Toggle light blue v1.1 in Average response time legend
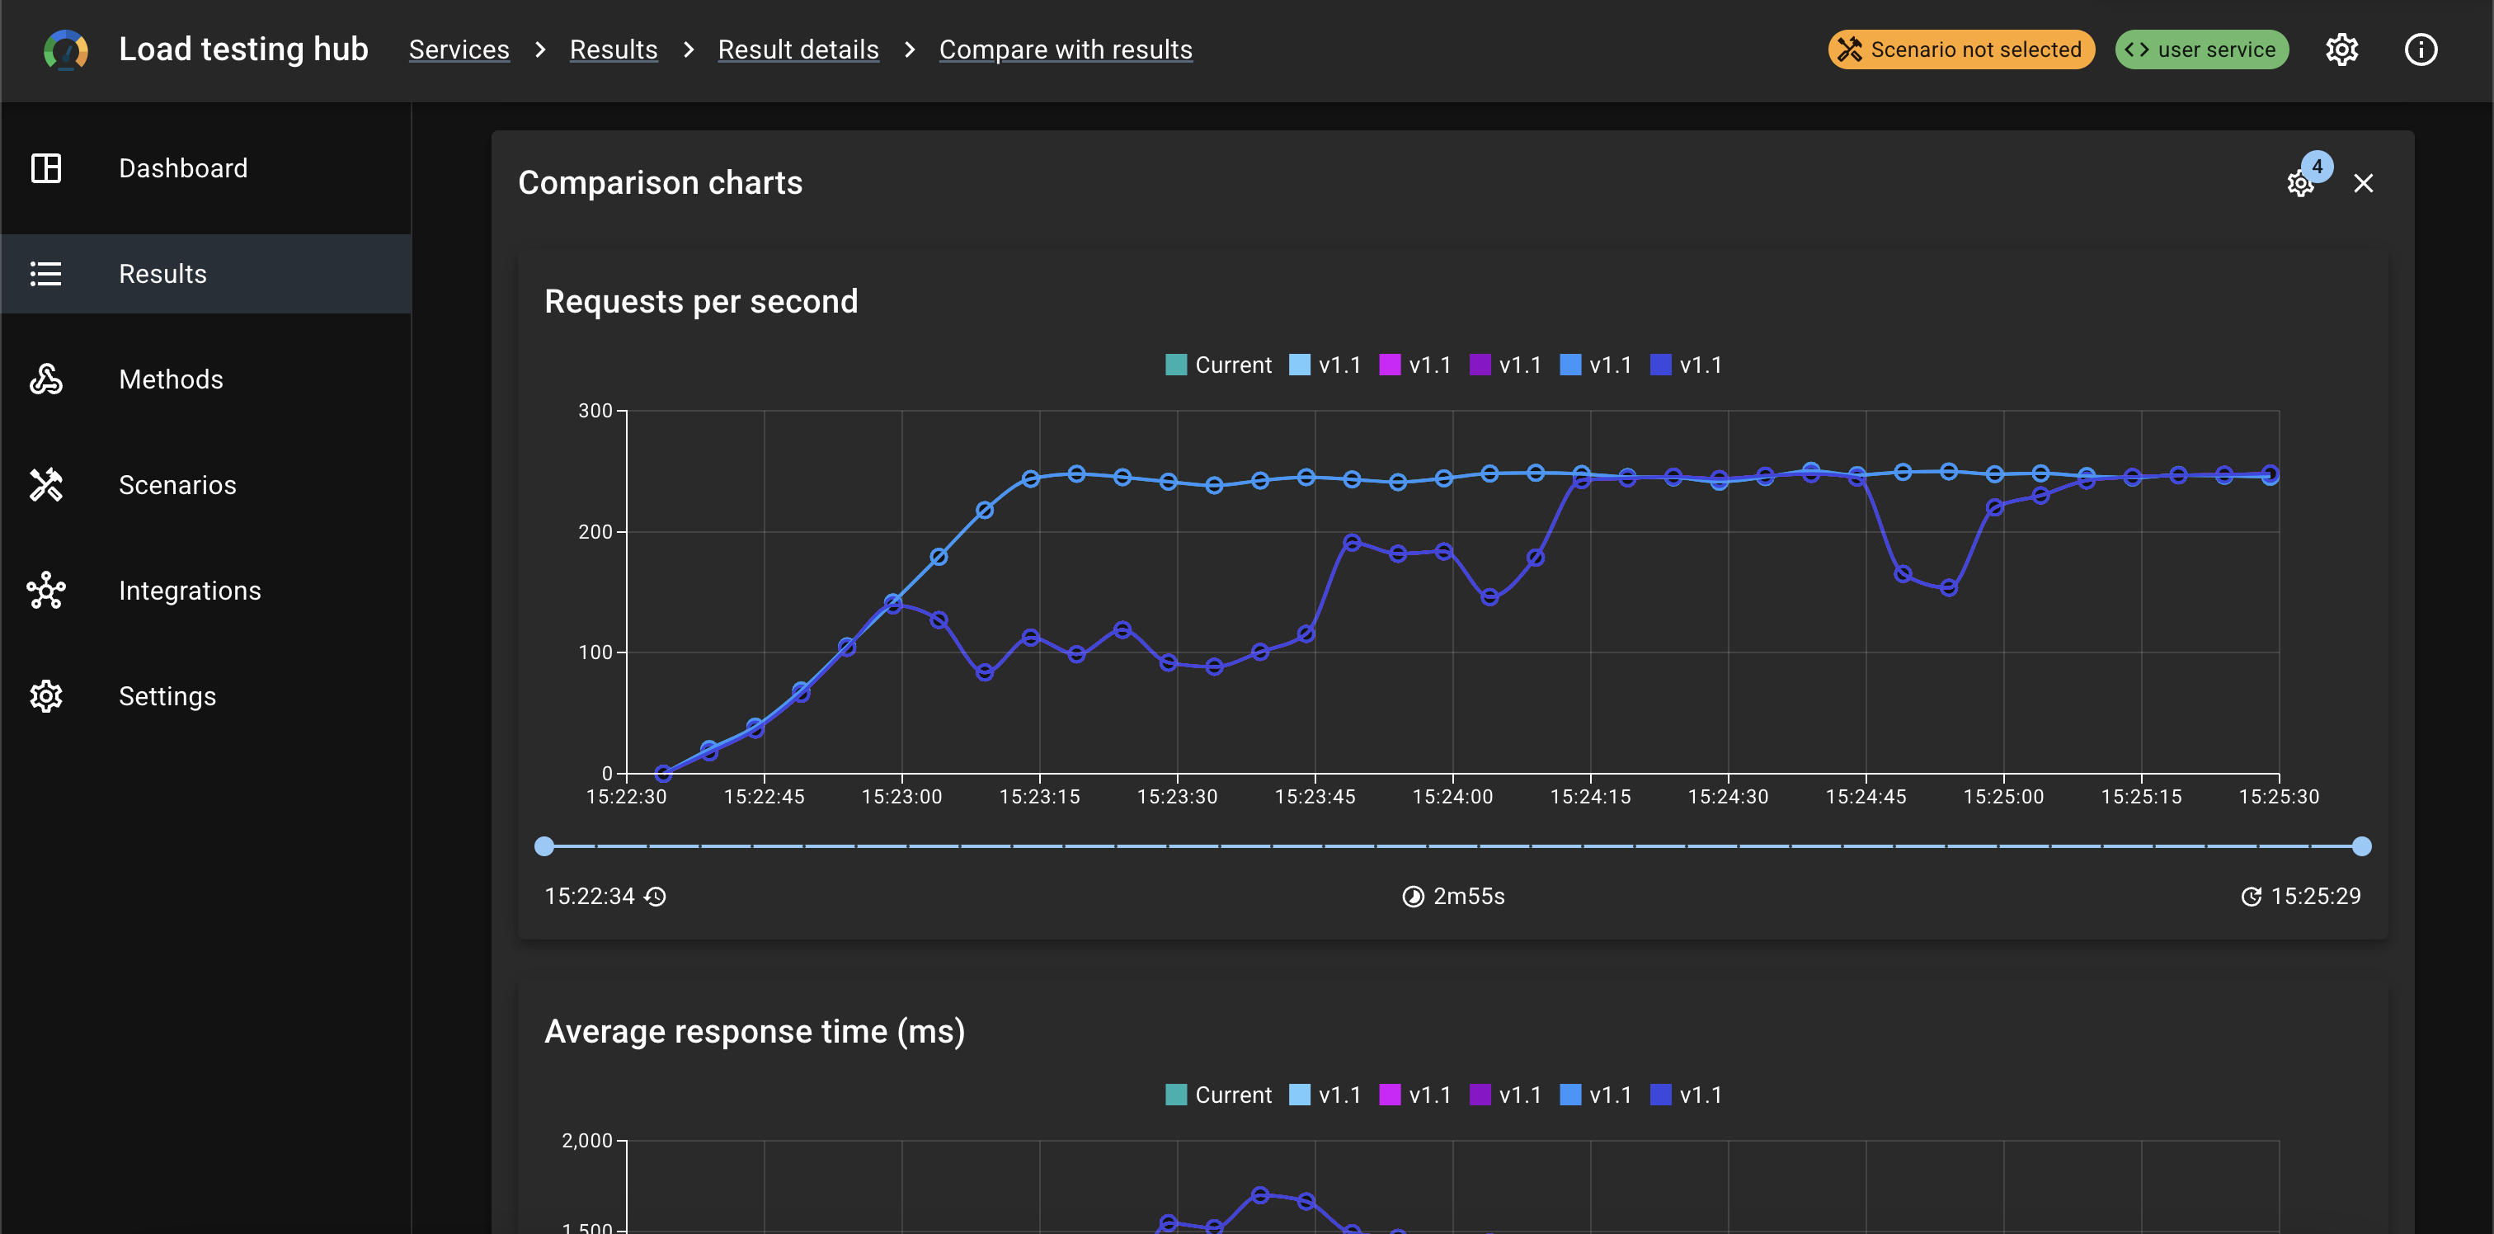2494x1234 pixels. coord(1325,1095)
